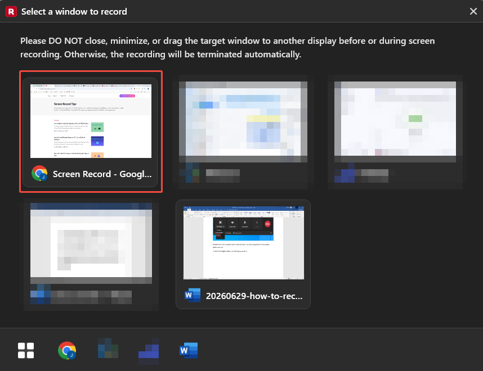Select the blurred window card in top right
The image size is (483, 371).
[x=395, y=132]
